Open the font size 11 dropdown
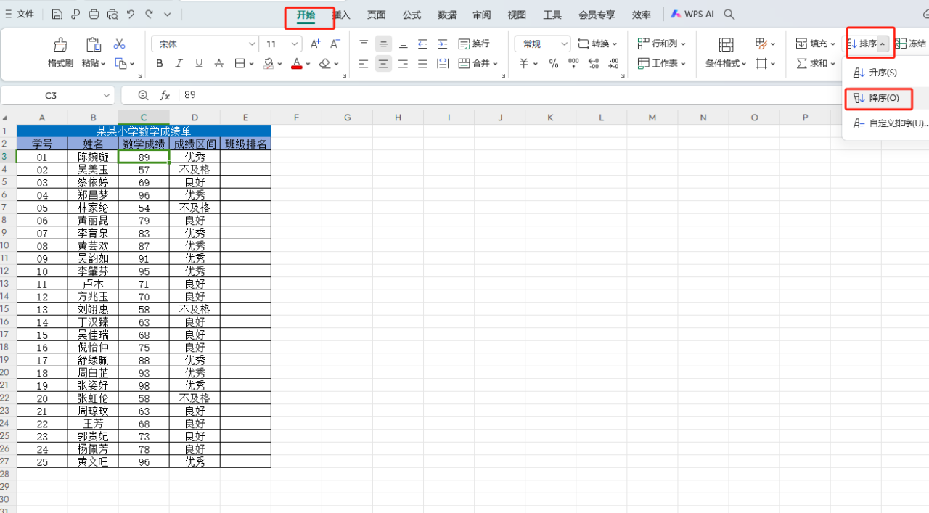The height and width of the screenshot is (513, 929). [295, 44]
